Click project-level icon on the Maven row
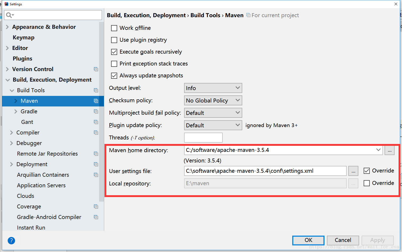402x252 pixels. [x=96, y=101]
